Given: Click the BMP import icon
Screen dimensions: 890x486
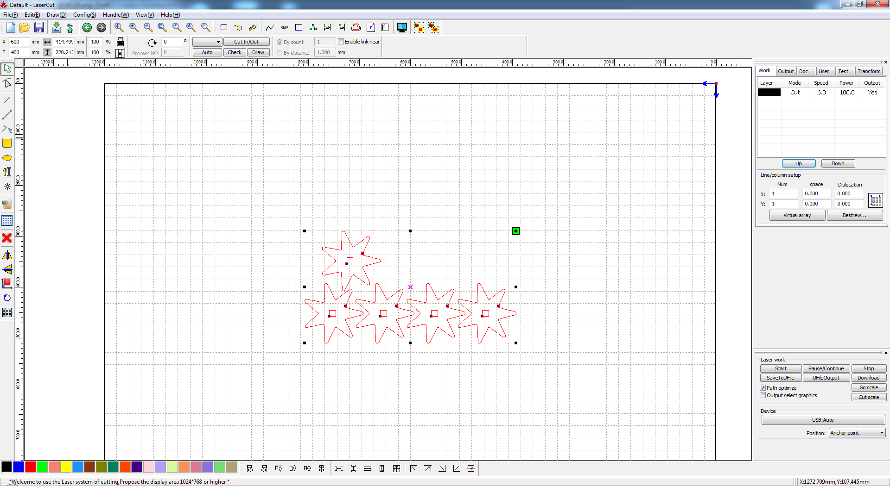Looking at the screenshot, I should point(284,28).
